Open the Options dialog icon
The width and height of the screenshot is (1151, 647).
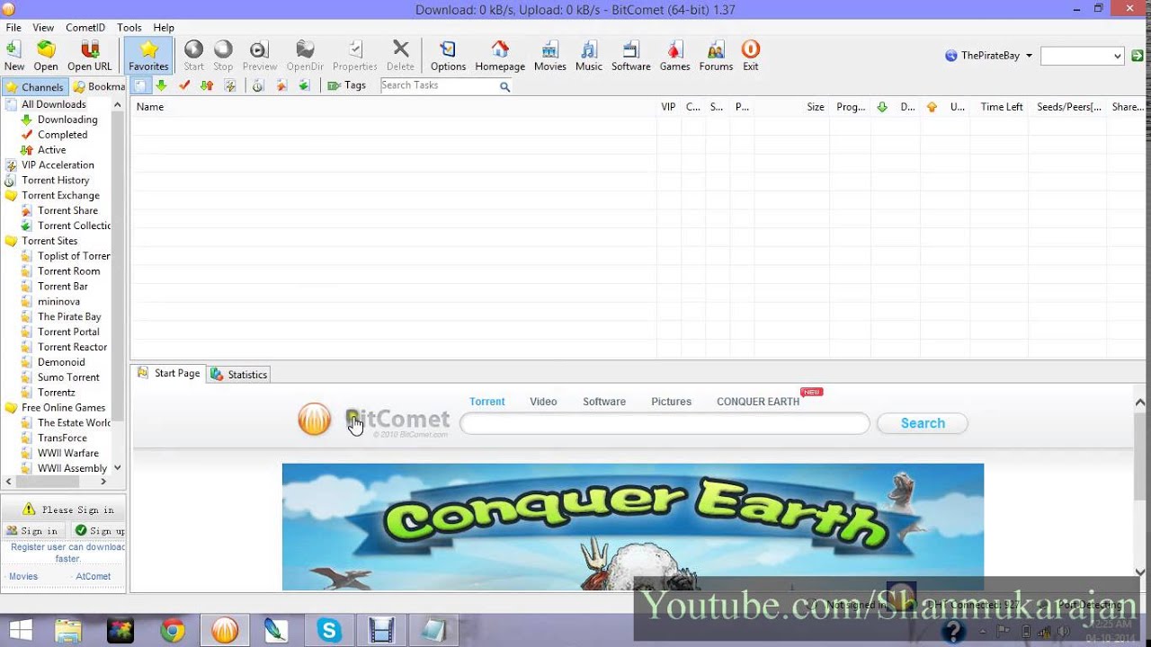[x=448, y=56]
